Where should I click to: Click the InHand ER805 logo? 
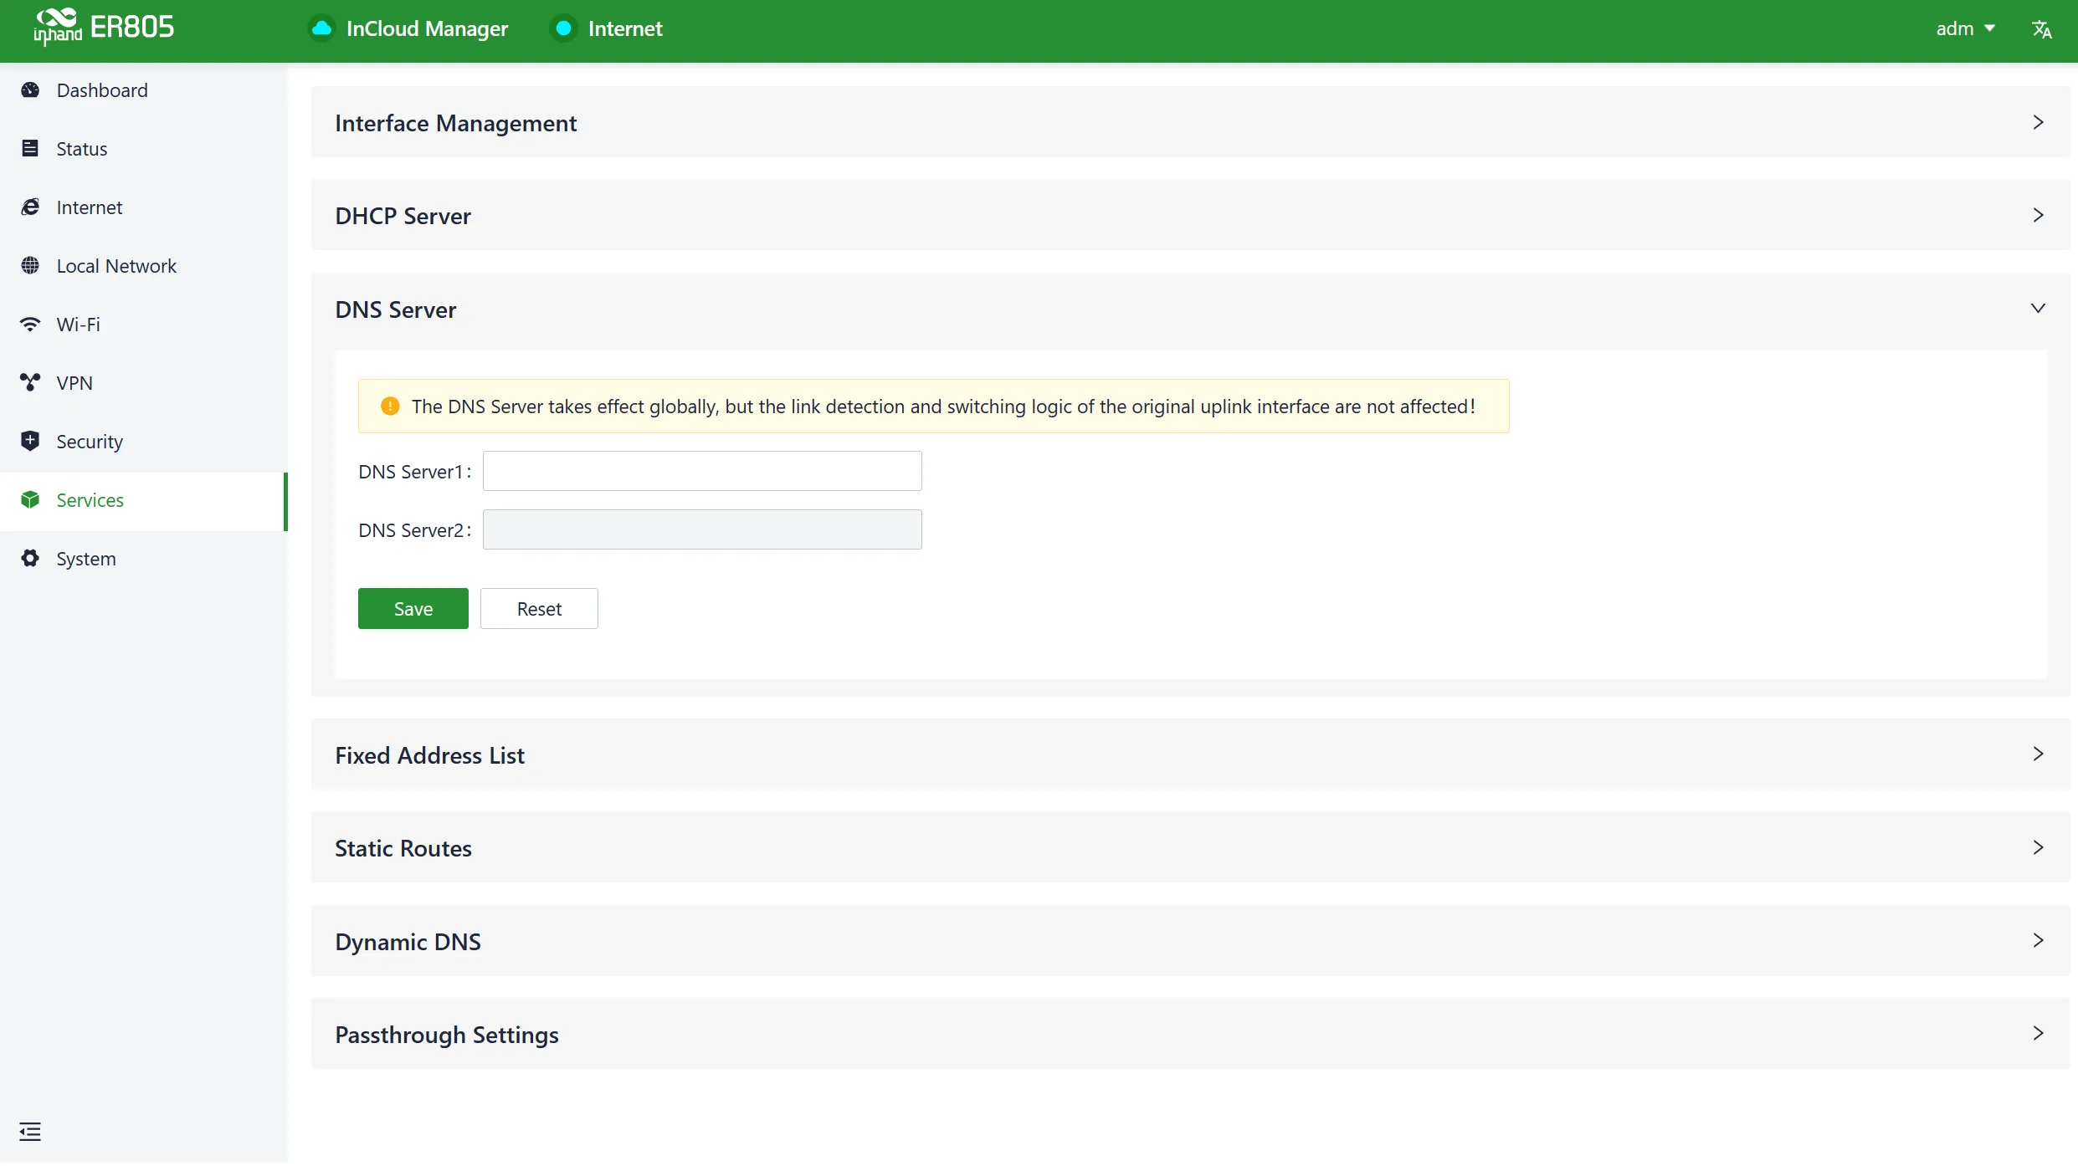point(104,28)
